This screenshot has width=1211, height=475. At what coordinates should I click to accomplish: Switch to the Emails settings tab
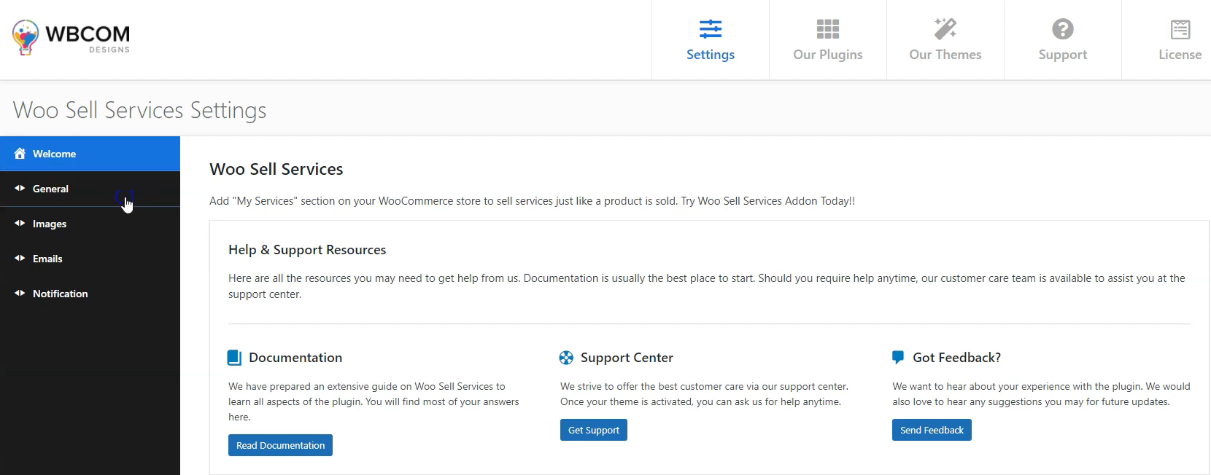90,259
